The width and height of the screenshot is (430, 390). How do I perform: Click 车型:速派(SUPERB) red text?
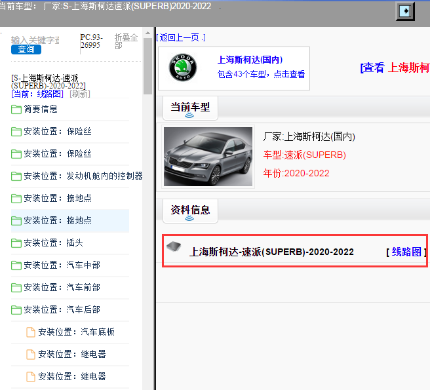[x=304, y=155]
